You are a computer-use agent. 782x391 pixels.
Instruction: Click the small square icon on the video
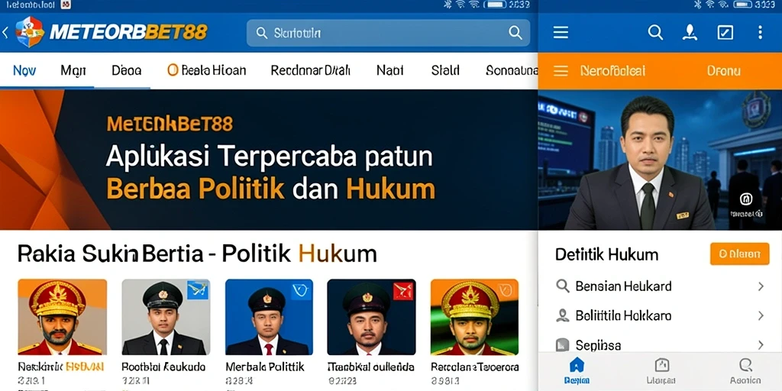745,199
